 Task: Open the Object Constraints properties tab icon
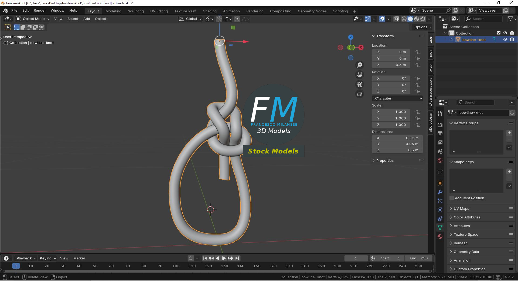tap(440, 219)
